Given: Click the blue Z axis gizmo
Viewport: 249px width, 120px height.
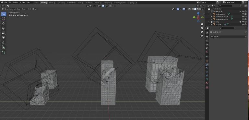Looking at the screenshot, I should (198, 13).
